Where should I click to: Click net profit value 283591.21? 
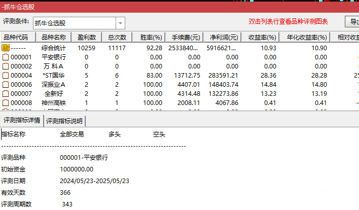click(223, 76)
